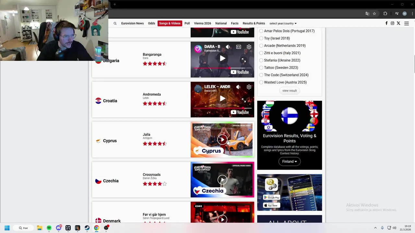This screenshot has width=415, height=233.
Task: Open the Chrome profile avatar M
Action: (405, 14)
